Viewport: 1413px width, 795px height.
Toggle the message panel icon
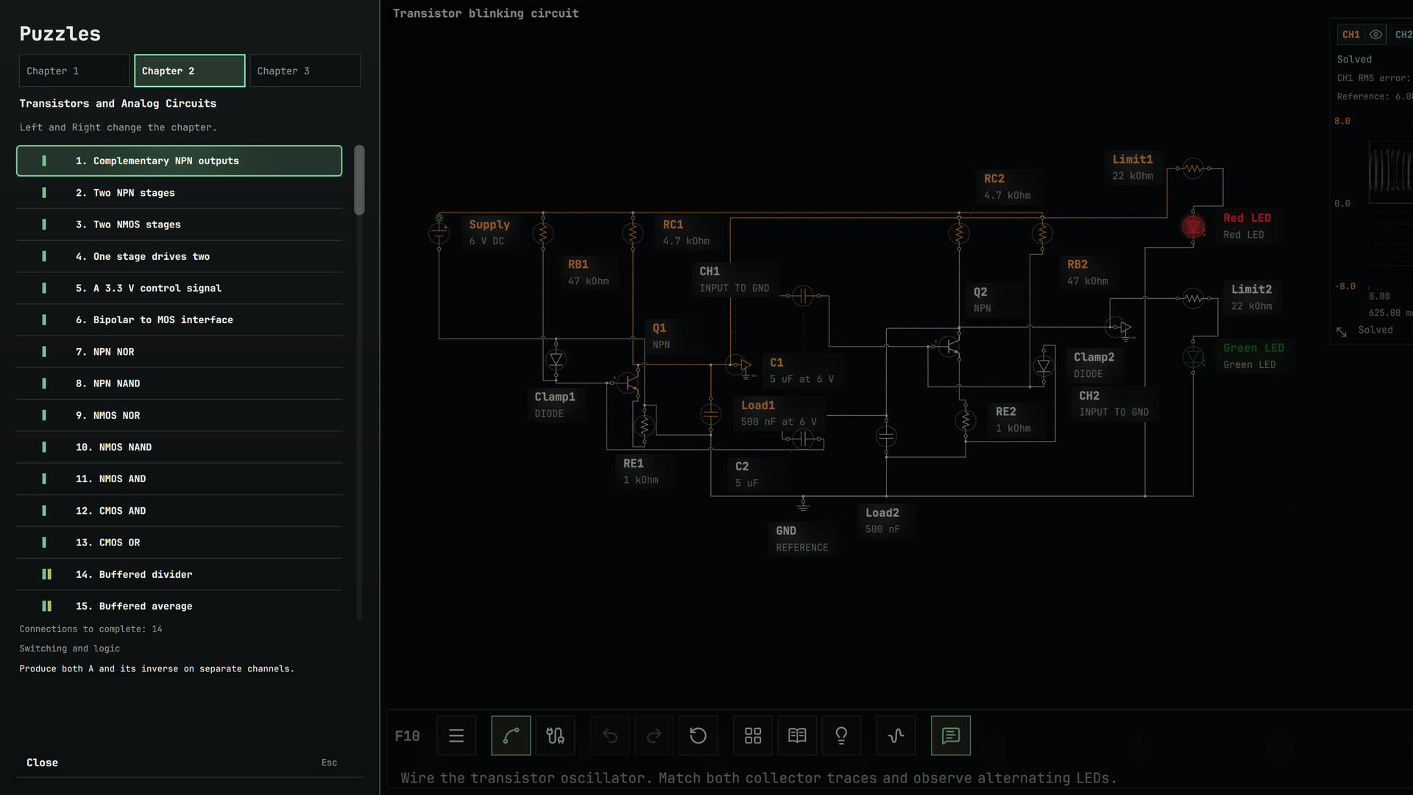(951, 735)
